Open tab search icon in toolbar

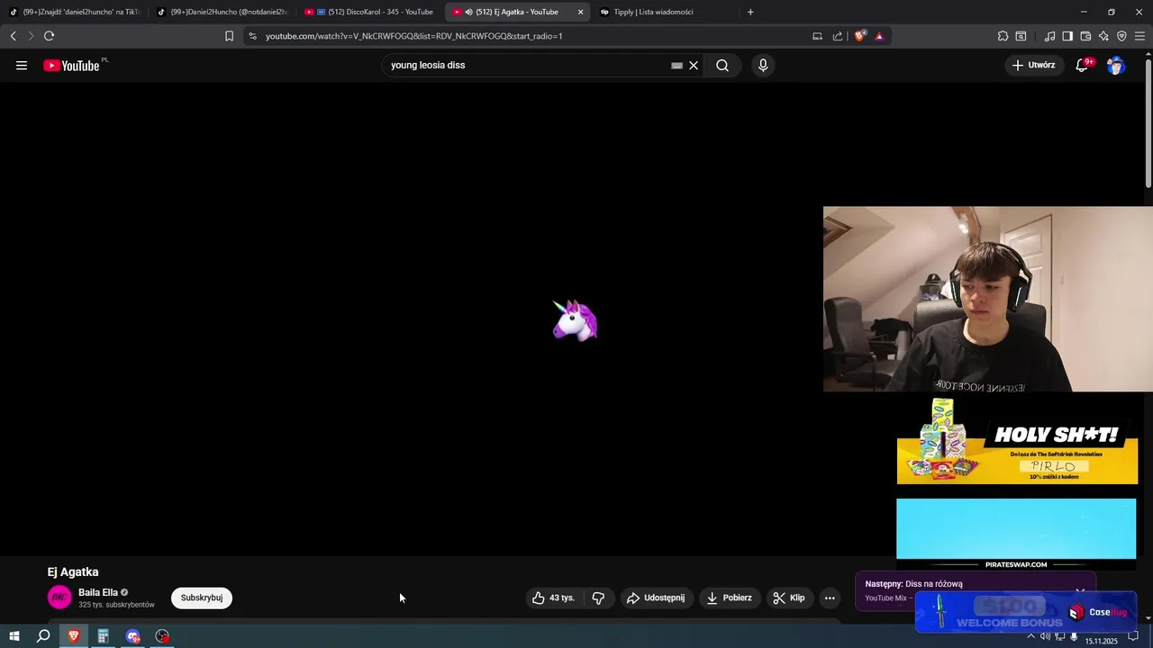pos(1021,36)
